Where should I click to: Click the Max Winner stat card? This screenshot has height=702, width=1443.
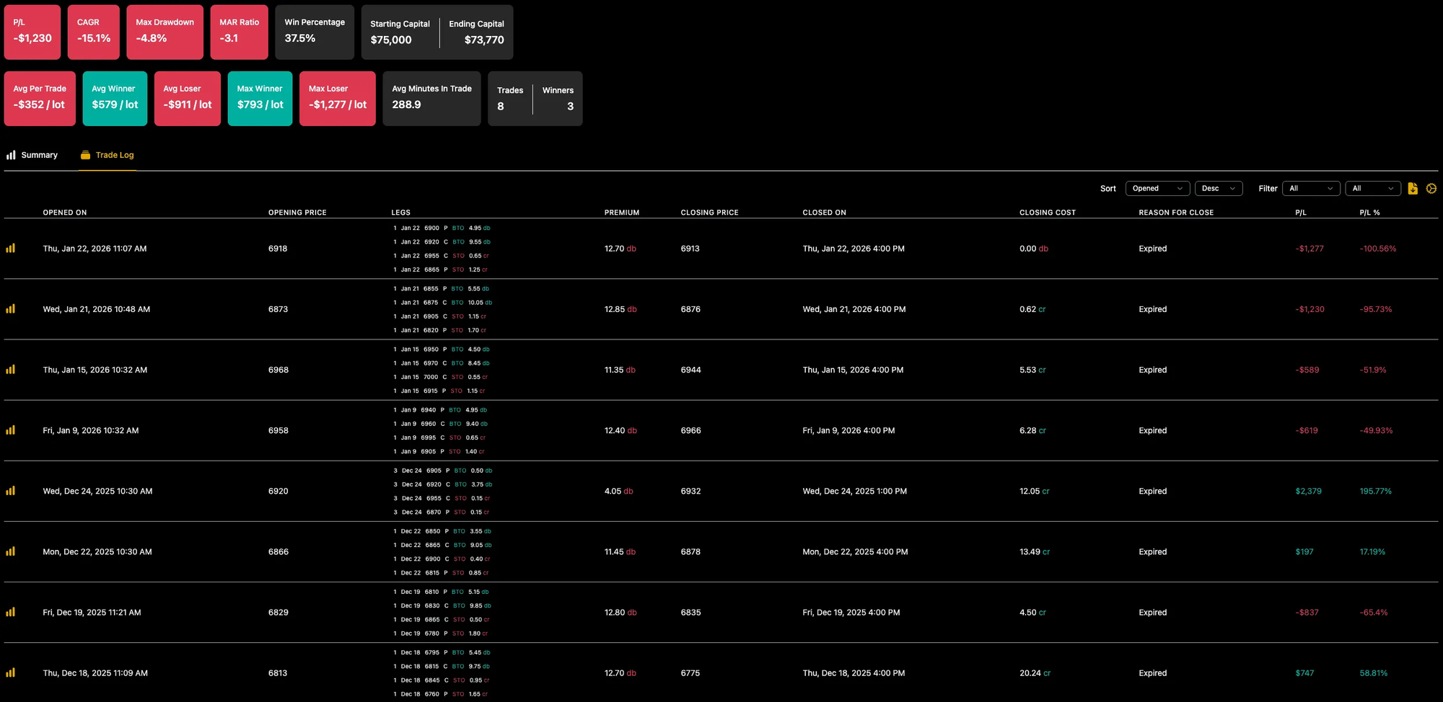click(x=260, y=98)
